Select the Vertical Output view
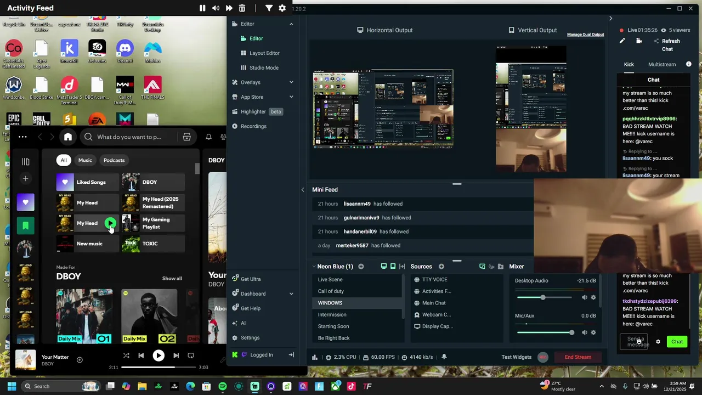 (x=532, y=30)
